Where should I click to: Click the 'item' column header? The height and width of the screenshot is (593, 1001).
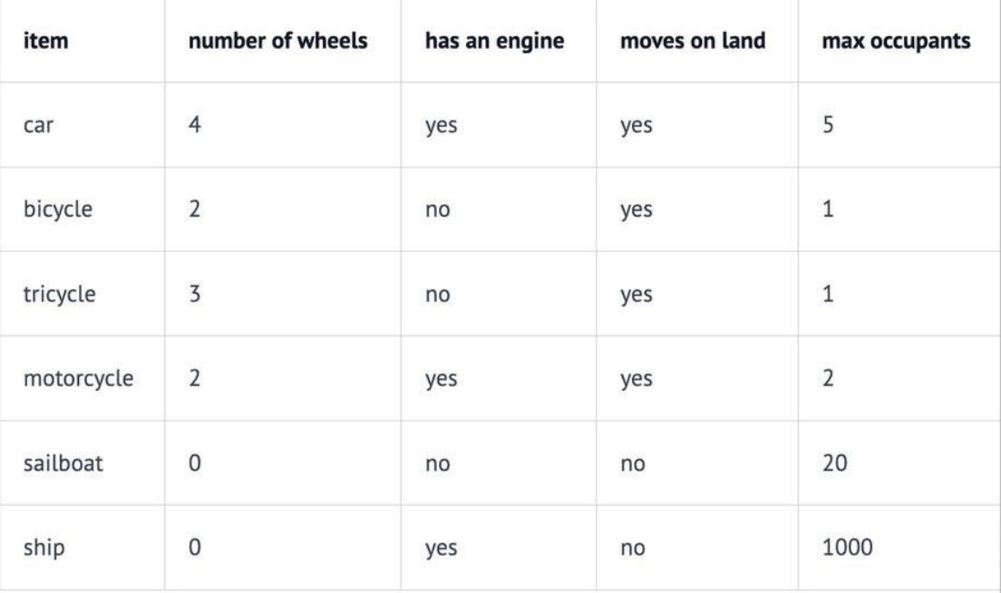click(x=45, y=41)
